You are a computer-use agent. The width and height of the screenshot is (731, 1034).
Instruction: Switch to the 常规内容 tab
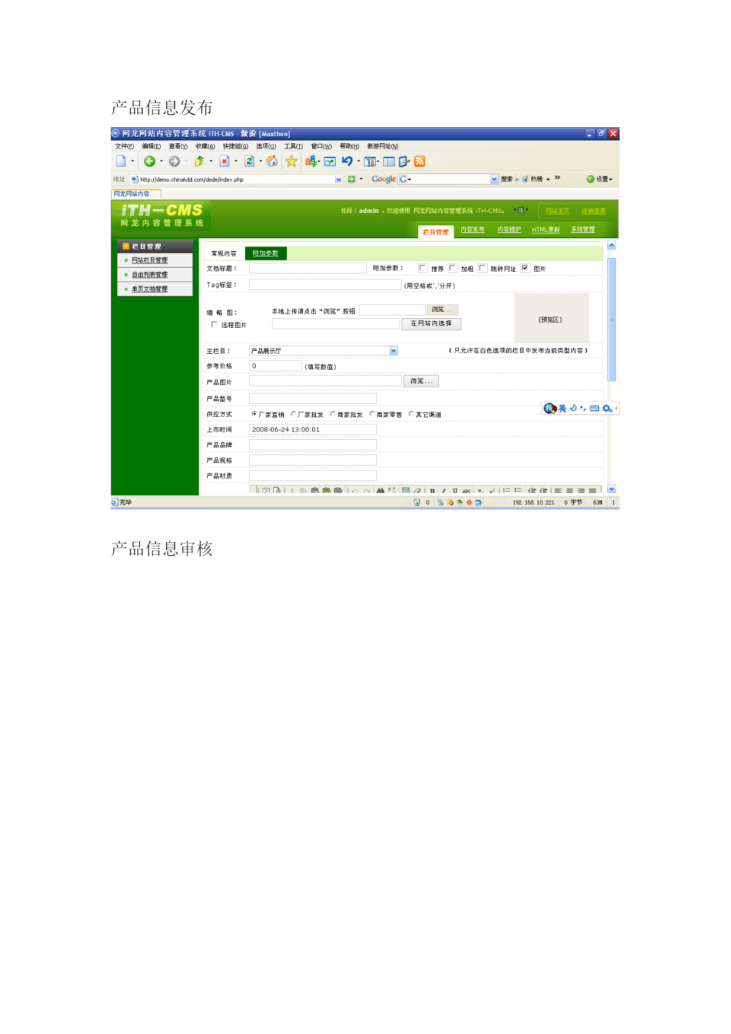point(224,253)
